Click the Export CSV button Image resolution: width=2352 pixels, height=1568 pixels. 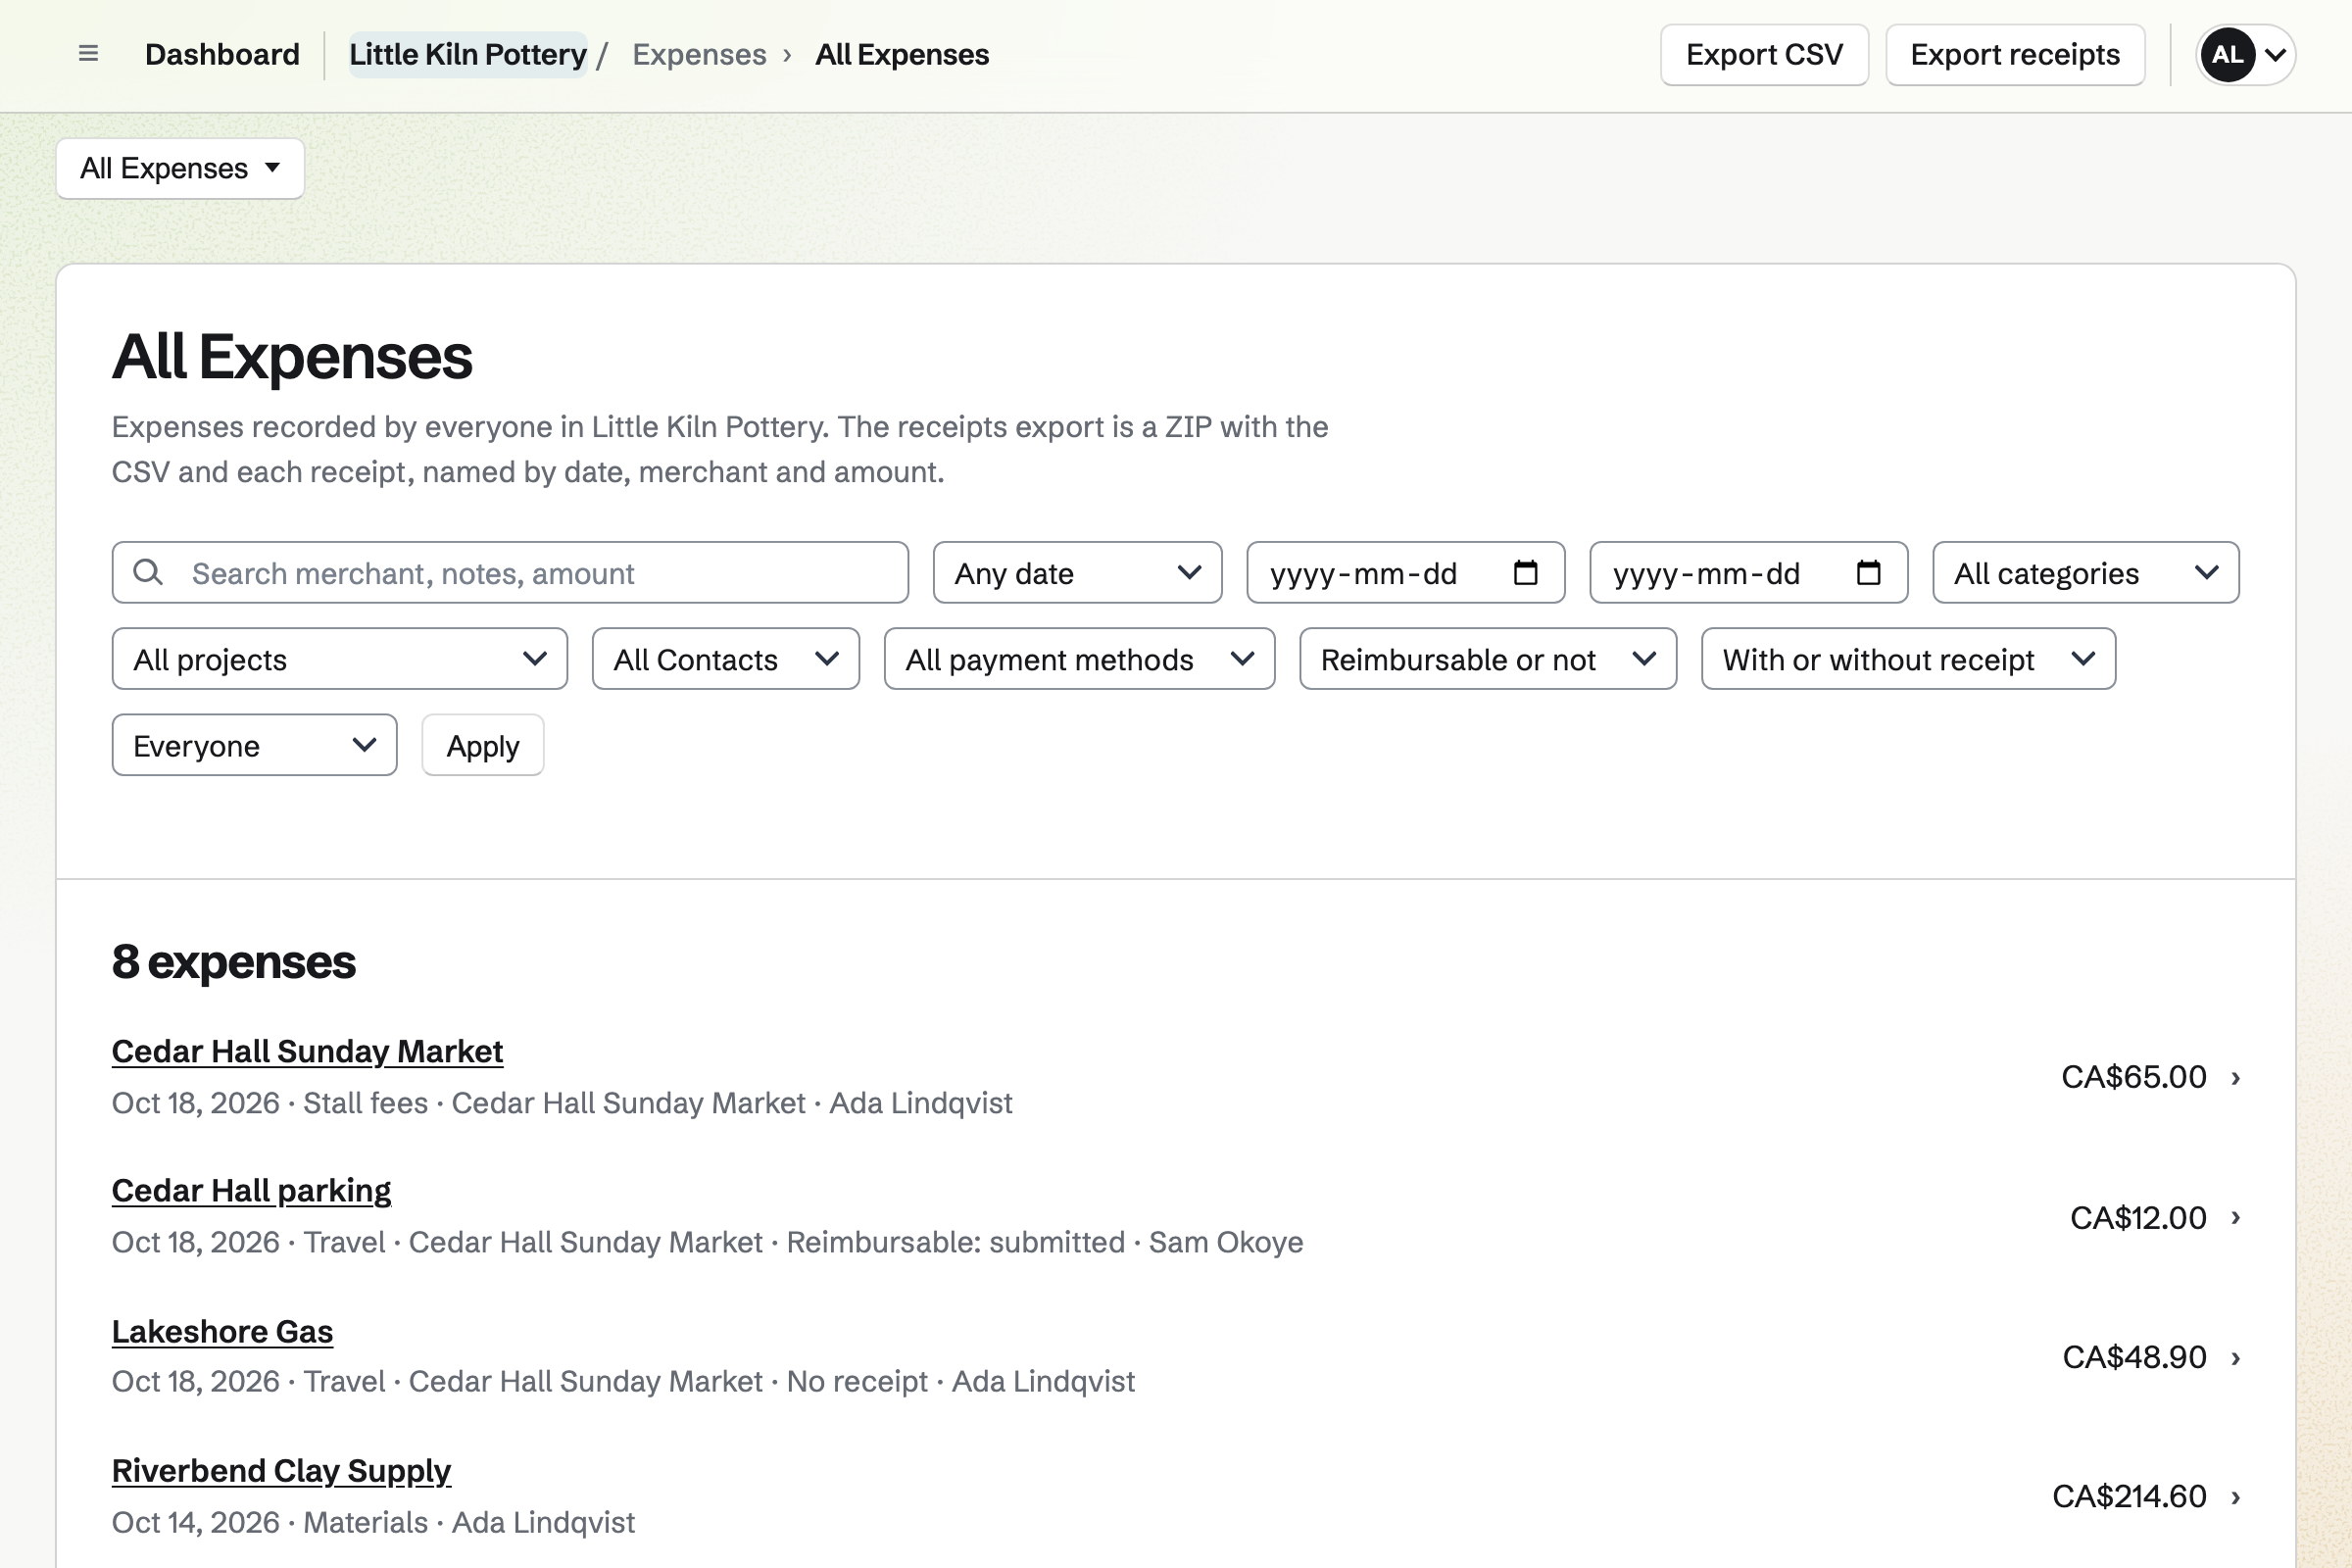(1764, 54)
